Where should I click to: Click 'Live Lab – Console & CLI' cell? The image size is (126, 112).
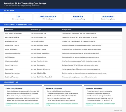pyautogui.click(x=38, y=37)
